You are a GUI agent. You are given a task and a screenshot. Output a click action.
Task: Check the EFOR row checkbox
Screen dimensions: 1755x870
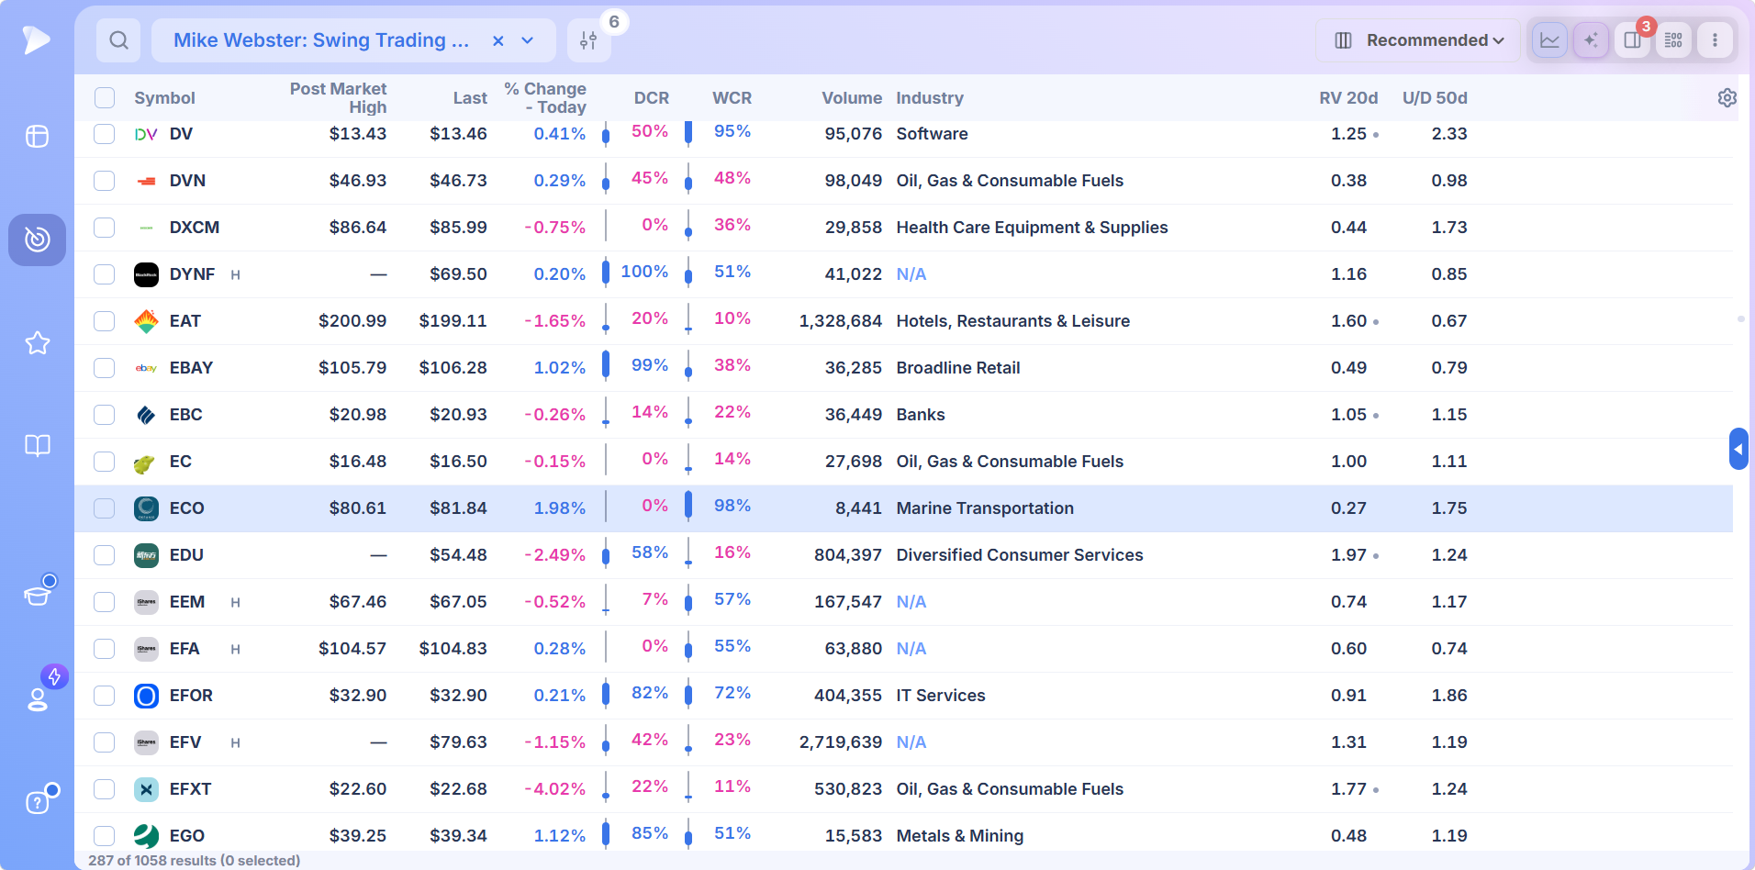point(105,696)
